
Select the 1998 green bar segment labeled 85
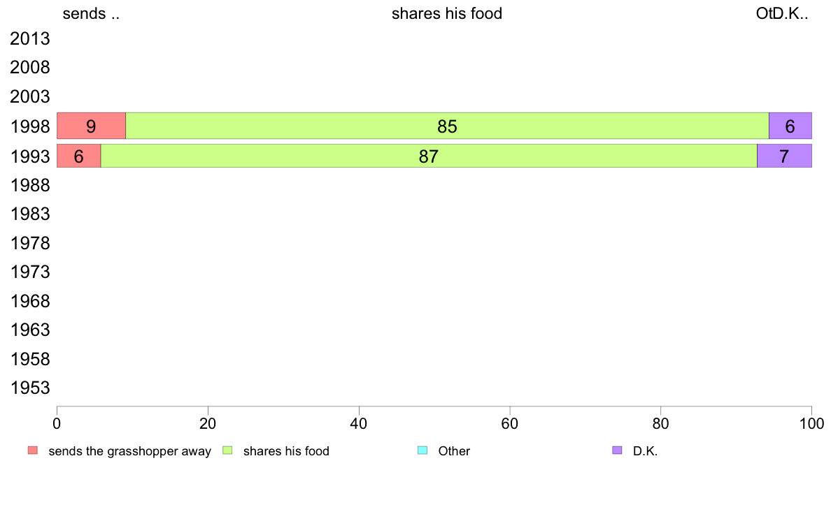[x=447, y=126]
